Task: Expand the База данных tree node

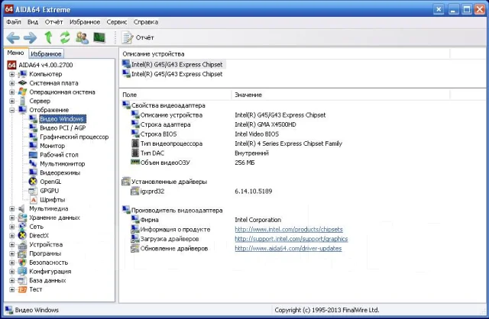Action: 12,280
